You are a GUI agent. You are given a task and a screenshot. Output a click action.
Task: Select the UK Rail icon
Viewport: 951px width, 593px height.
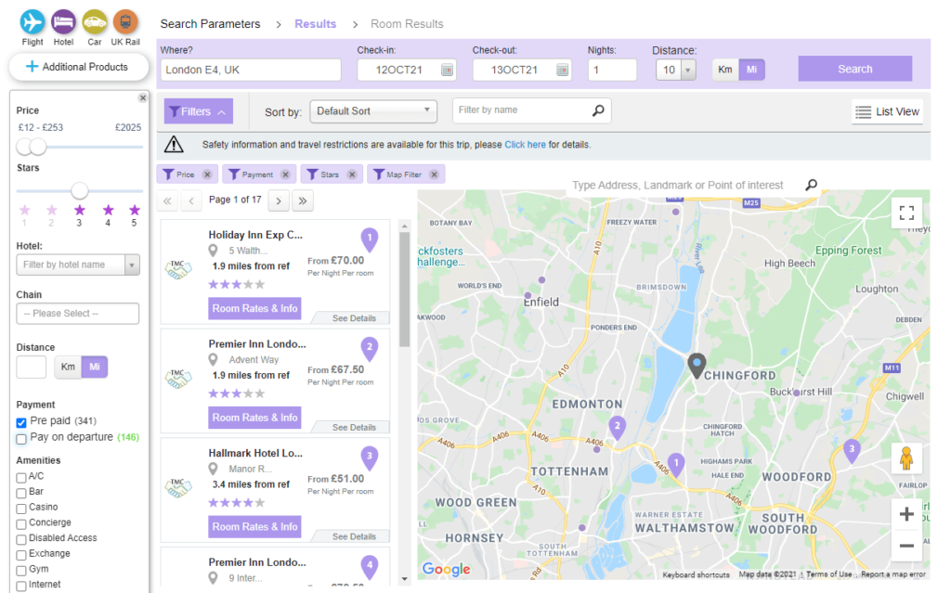pos(124,20)
